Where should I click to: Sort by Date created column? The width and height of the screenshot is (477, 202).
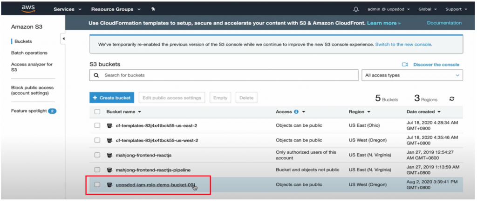[423, 111]
